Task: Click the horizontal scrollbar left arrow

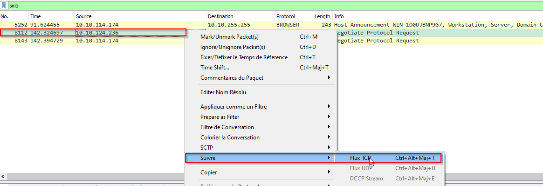Action: pyautogui.click(x=3, y=176)
